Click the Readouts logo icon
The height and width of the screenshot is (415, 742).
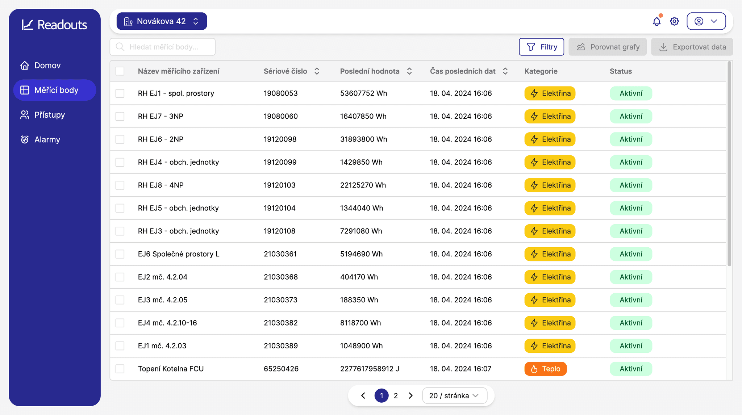(28, 25)
